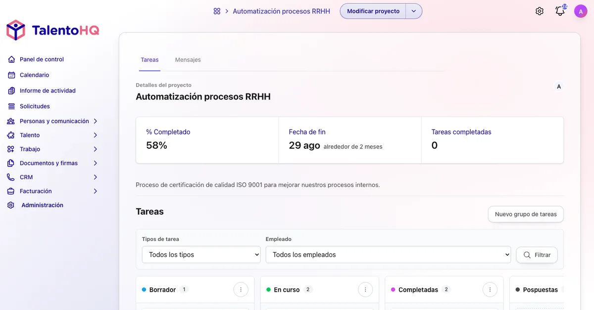Screen dimensions: 594x310
Task: Expand Talento submenu chevron
Action: click(96, 135)
